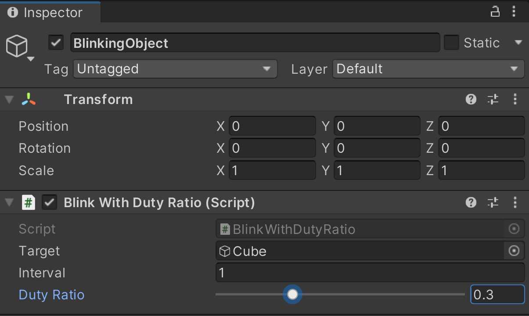Open the Tag dropdown showing Untagged
This screenshot has width=529, height=316.
click(x=175, y=69)
